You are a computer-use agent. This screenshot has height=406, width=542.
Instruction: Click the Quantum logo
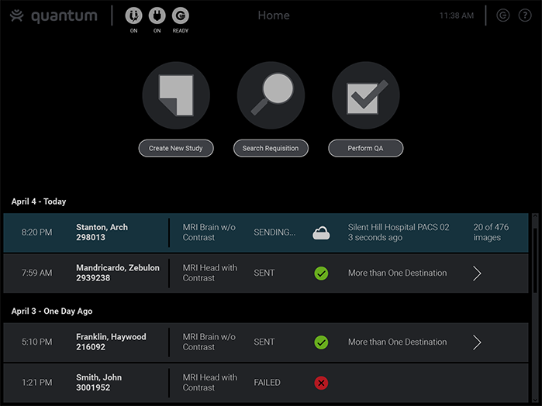click(x=54, y=16)
